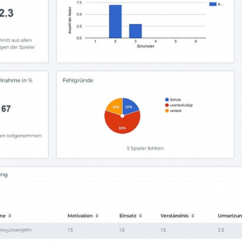Click sort arrows on the name column
242x242 pixels.
click(x=10, y=216)
